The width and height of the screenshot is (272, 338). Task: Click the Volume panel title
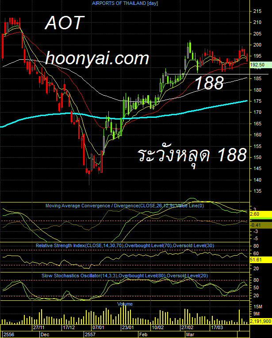125,304
